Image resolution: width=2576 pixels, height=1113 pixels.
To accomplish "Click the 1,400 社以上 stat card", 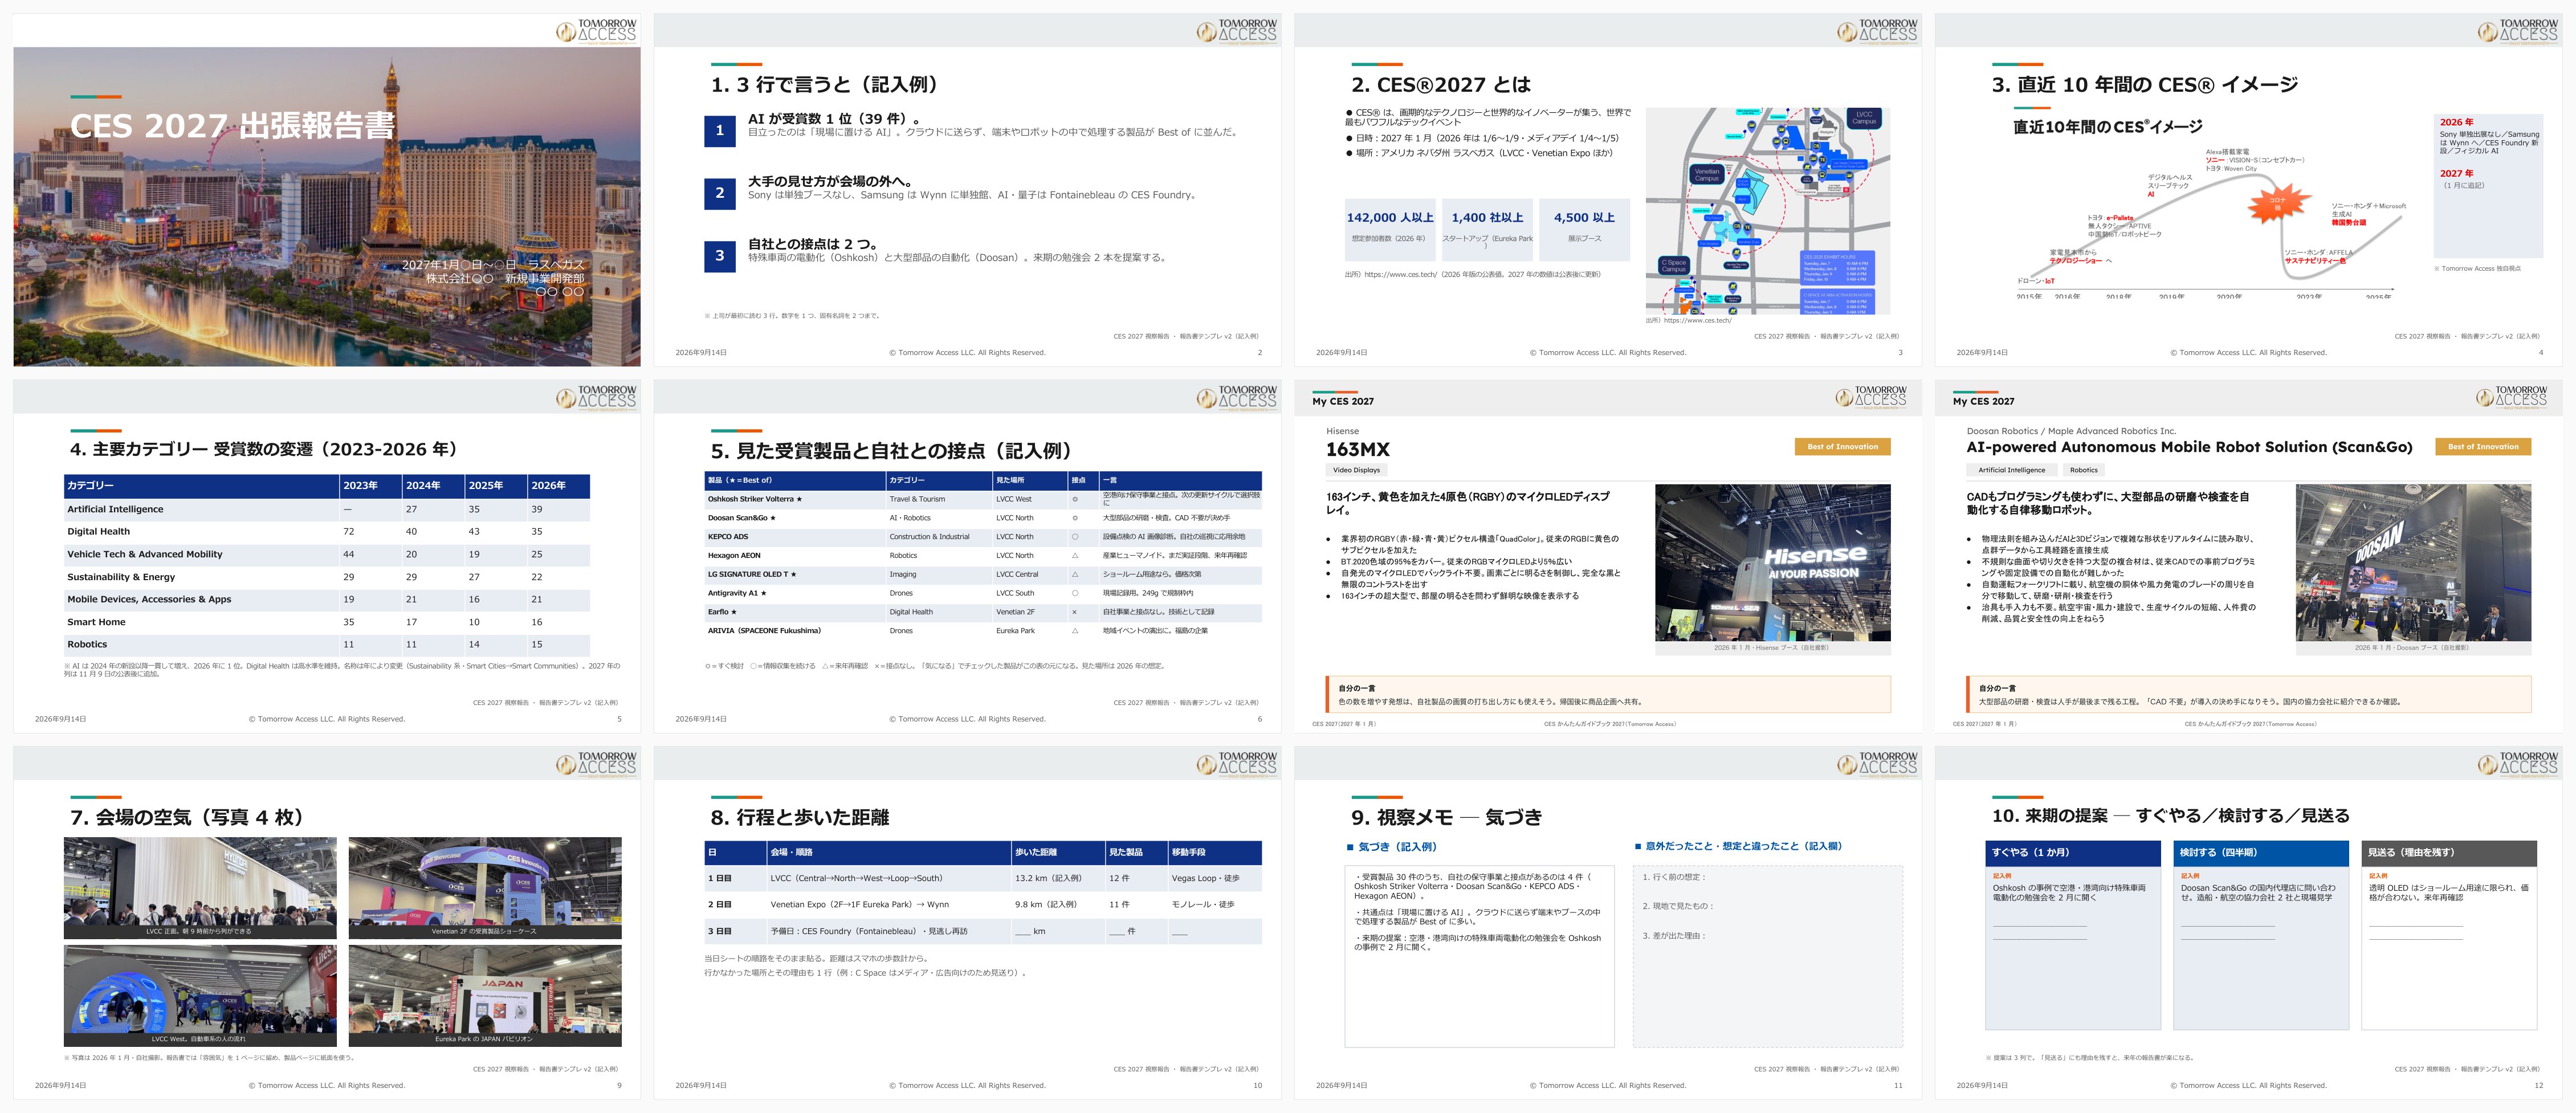I will 1487,230.
